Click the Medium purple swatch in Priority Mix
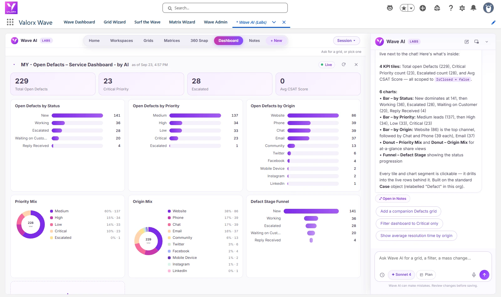 pos(51,211)
